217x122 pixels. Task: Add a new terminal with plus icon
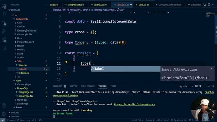tap(190, 86)
